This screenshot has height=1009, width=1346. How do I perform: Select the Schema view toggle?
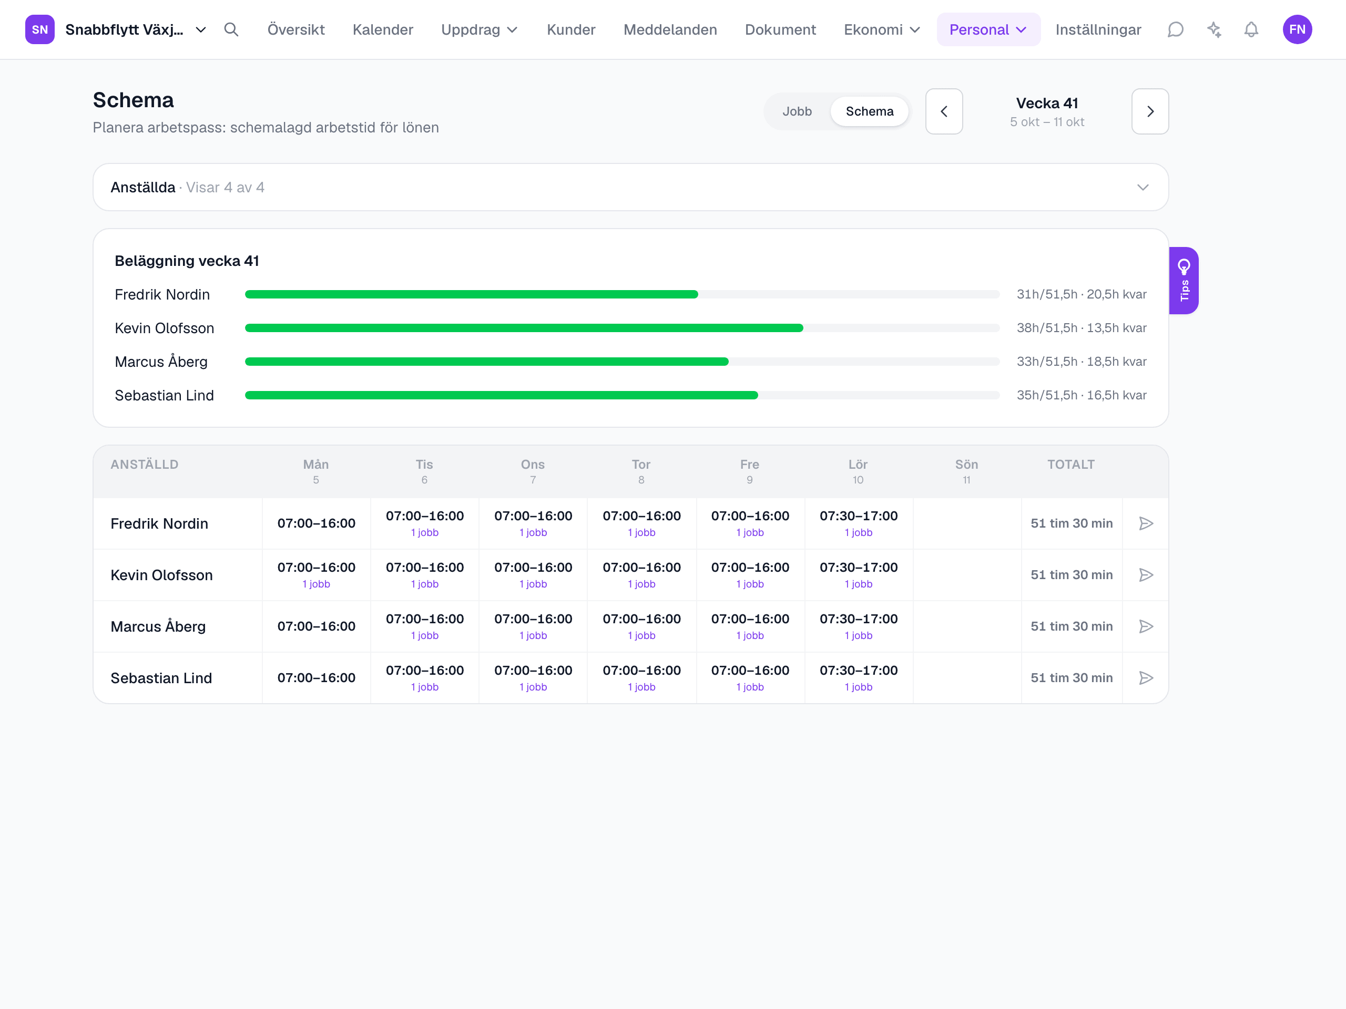point(869,111)
